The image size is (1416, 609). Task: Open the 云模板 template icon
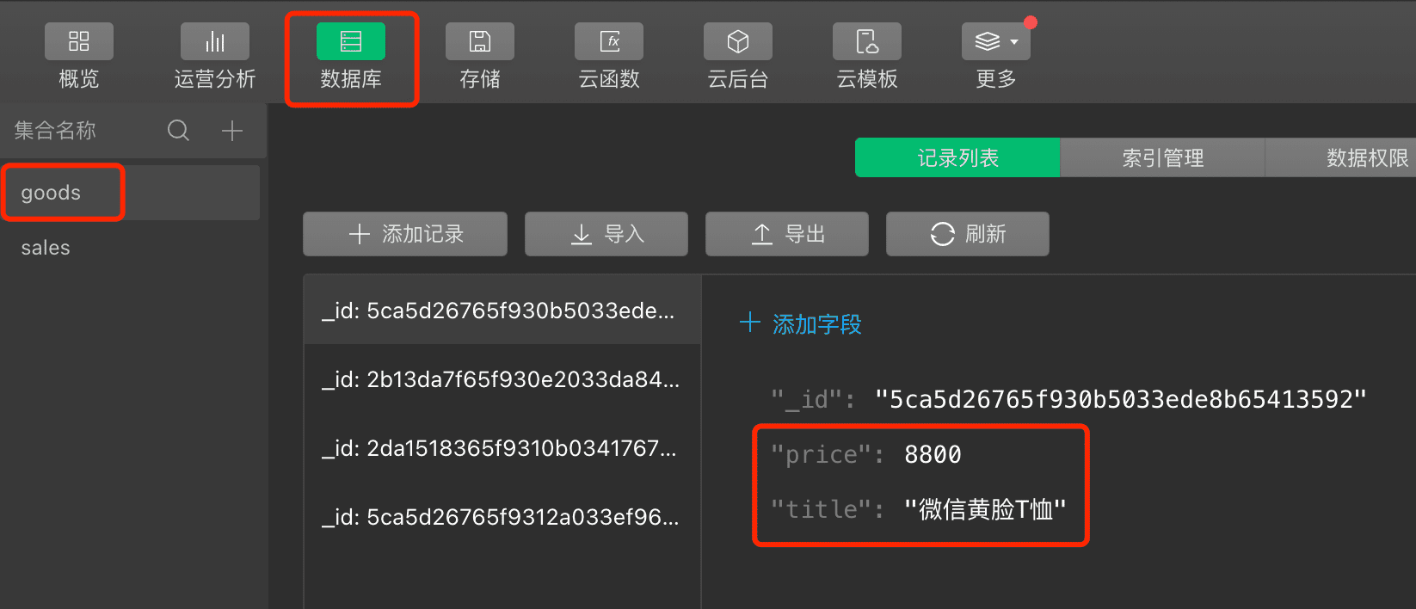point(867,41)
